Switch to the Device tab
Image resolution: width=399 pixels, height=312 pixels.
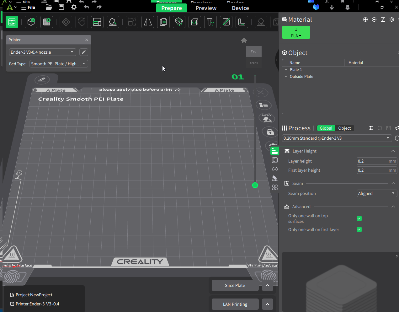coord(240,8)
